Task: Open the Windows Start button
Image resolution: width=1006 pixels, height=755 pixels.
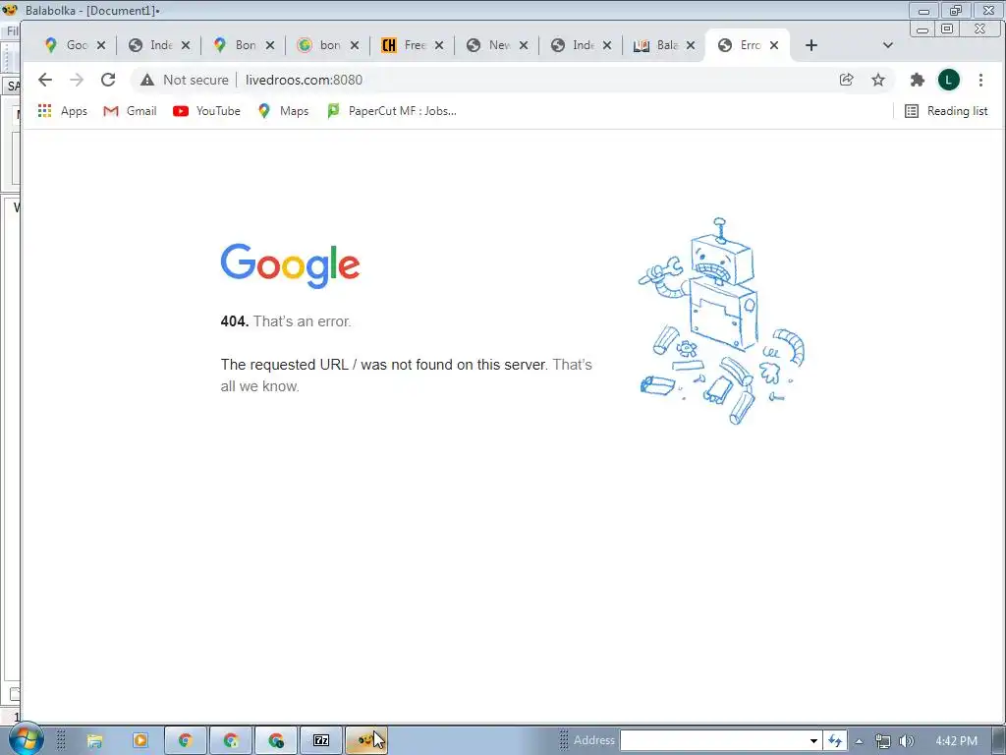Action: point(26,739)
